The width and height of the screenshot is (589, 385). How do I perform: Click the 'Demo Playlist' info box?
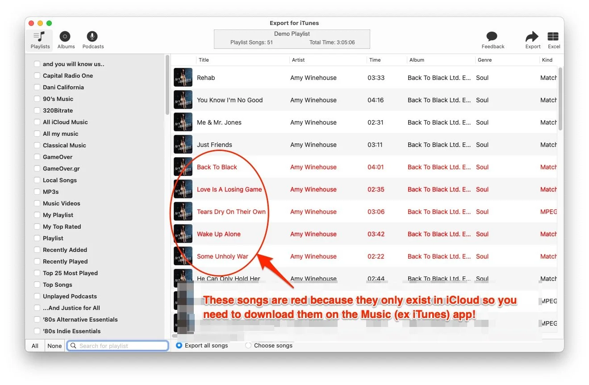[x=292, y=39]
